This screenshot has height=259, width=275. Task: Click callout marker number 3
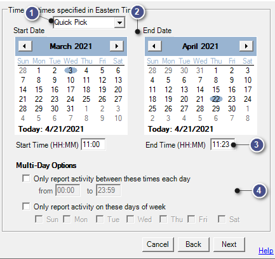[x=257, y=144]
